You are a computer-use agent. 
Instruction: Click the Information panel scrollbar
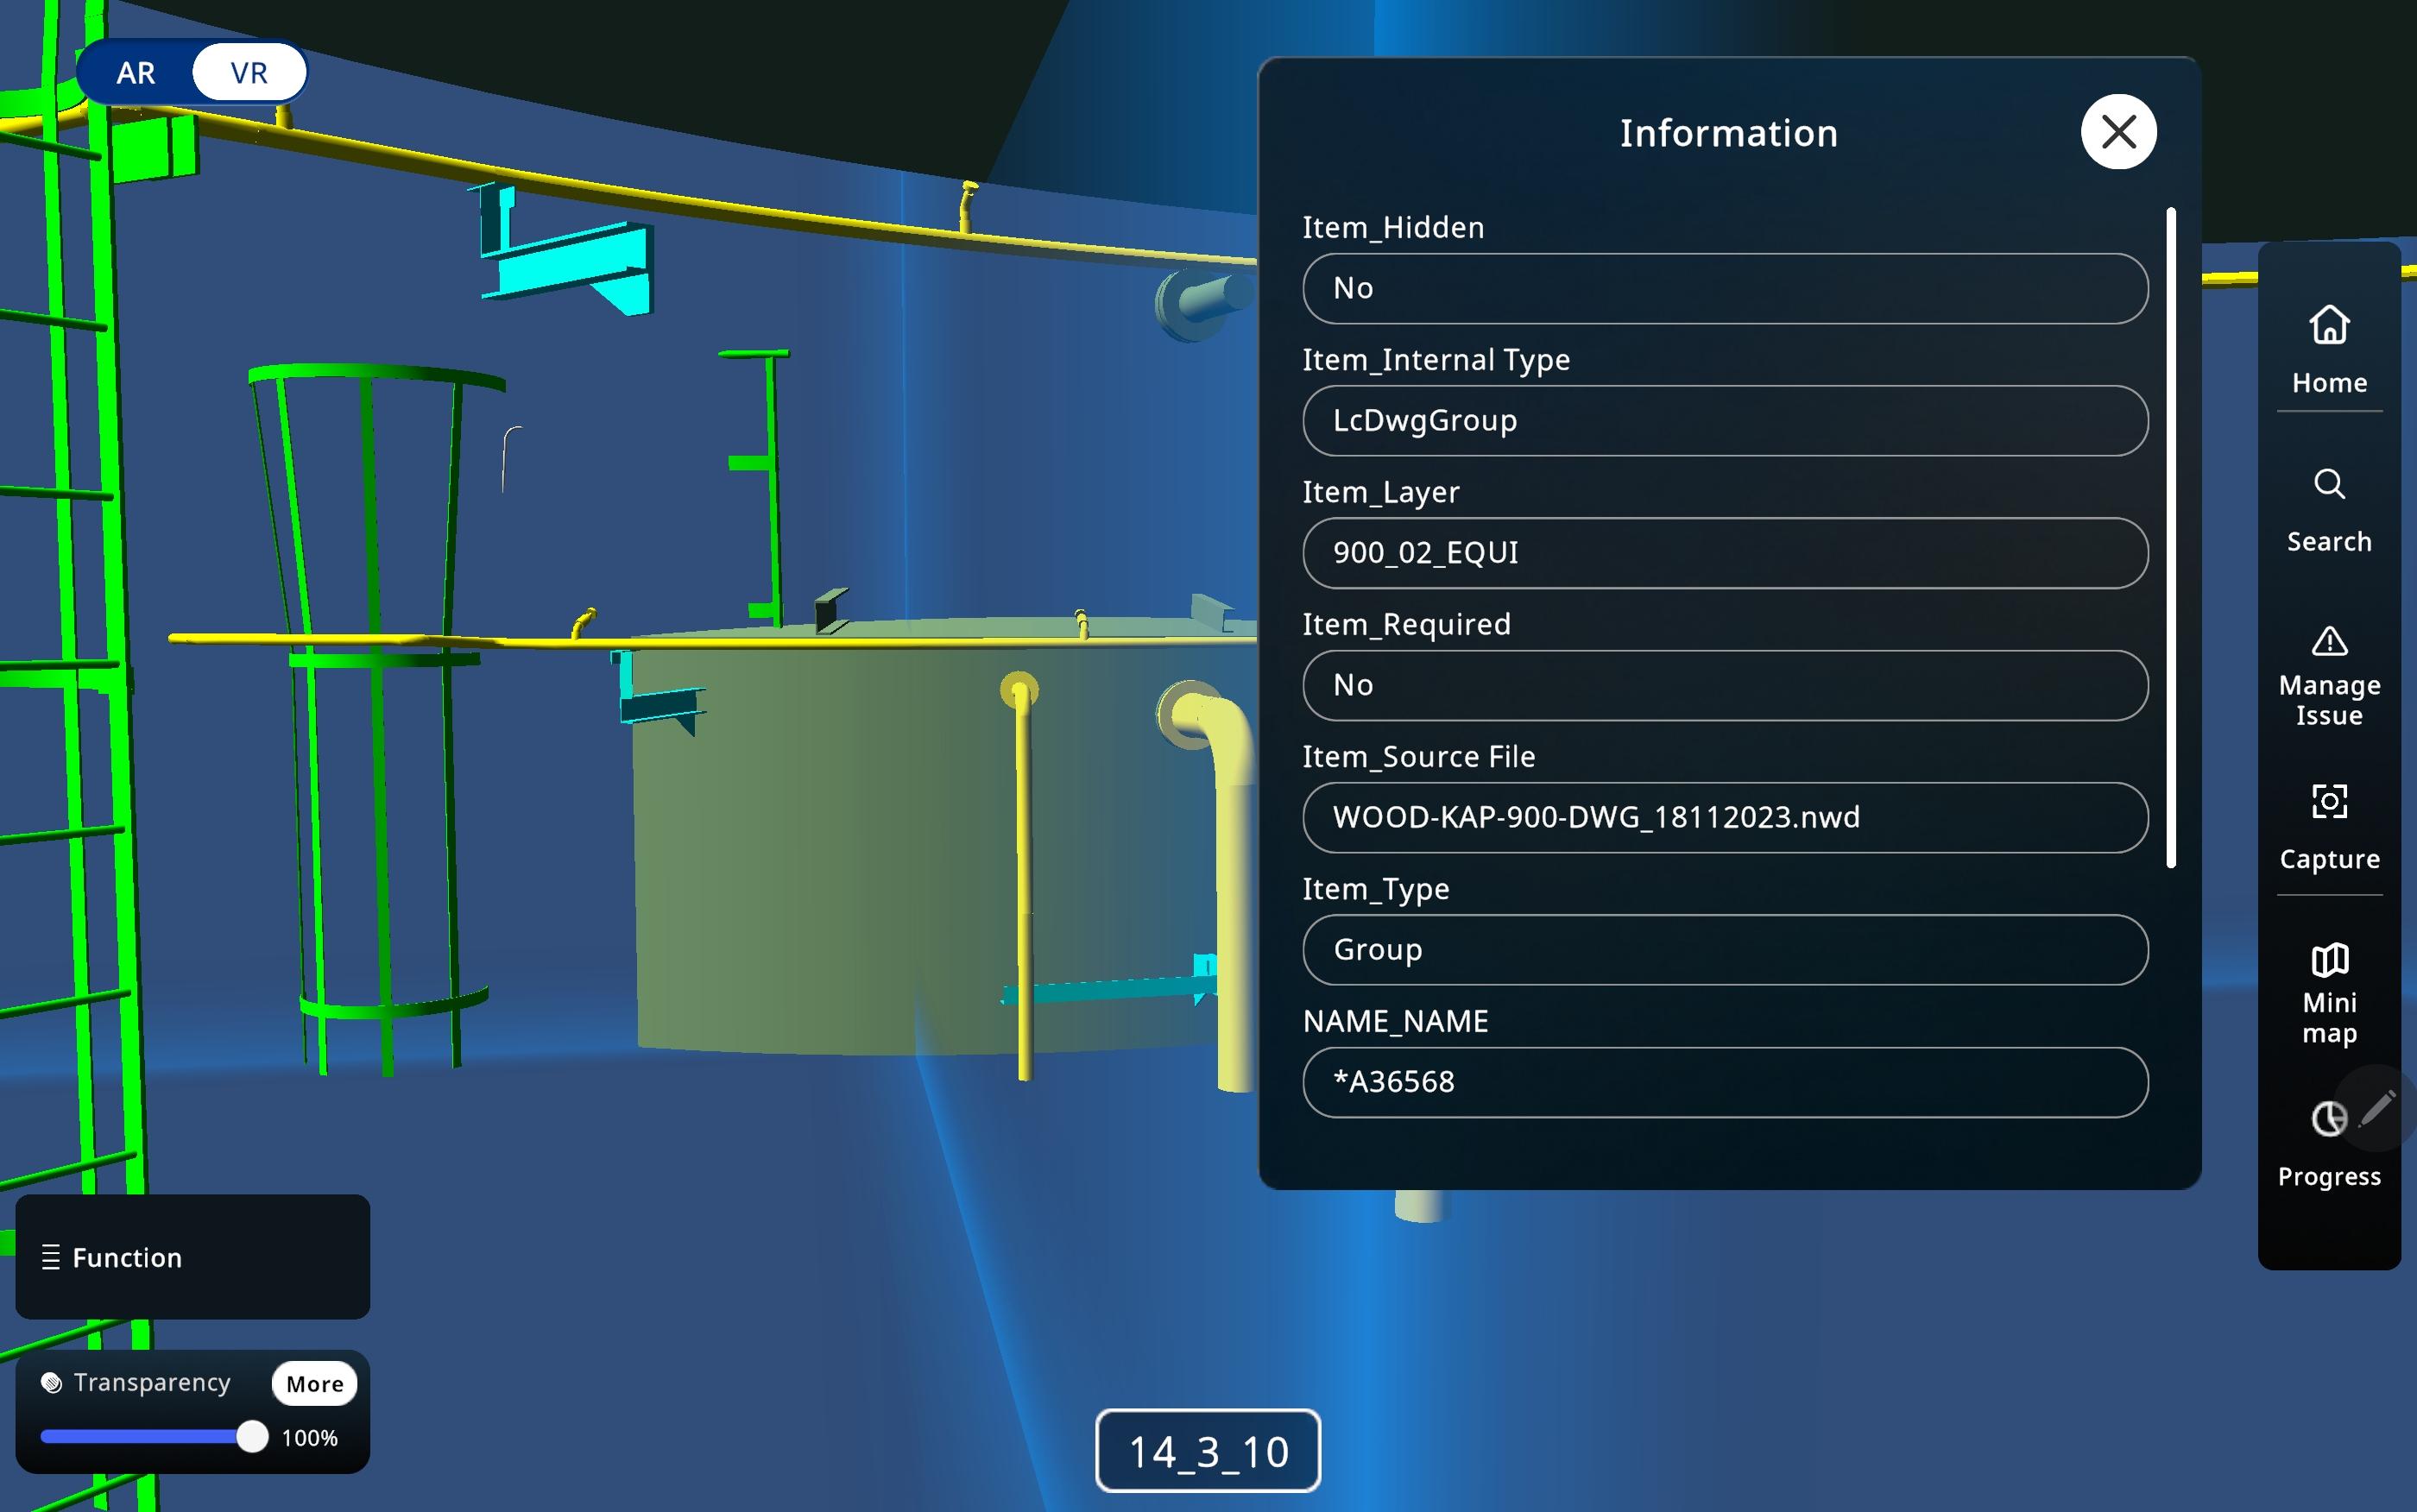(x=2170, y=538)
